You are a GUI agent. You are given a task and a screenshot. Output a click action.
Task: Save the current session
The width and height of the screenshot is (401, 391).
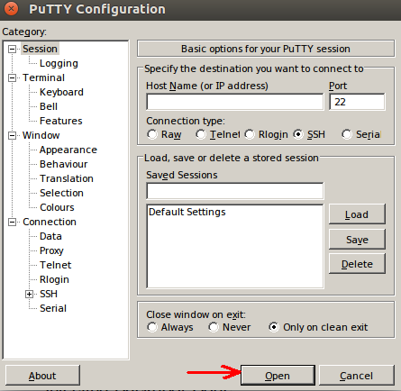pyautogui.click(x=357, y=240)
